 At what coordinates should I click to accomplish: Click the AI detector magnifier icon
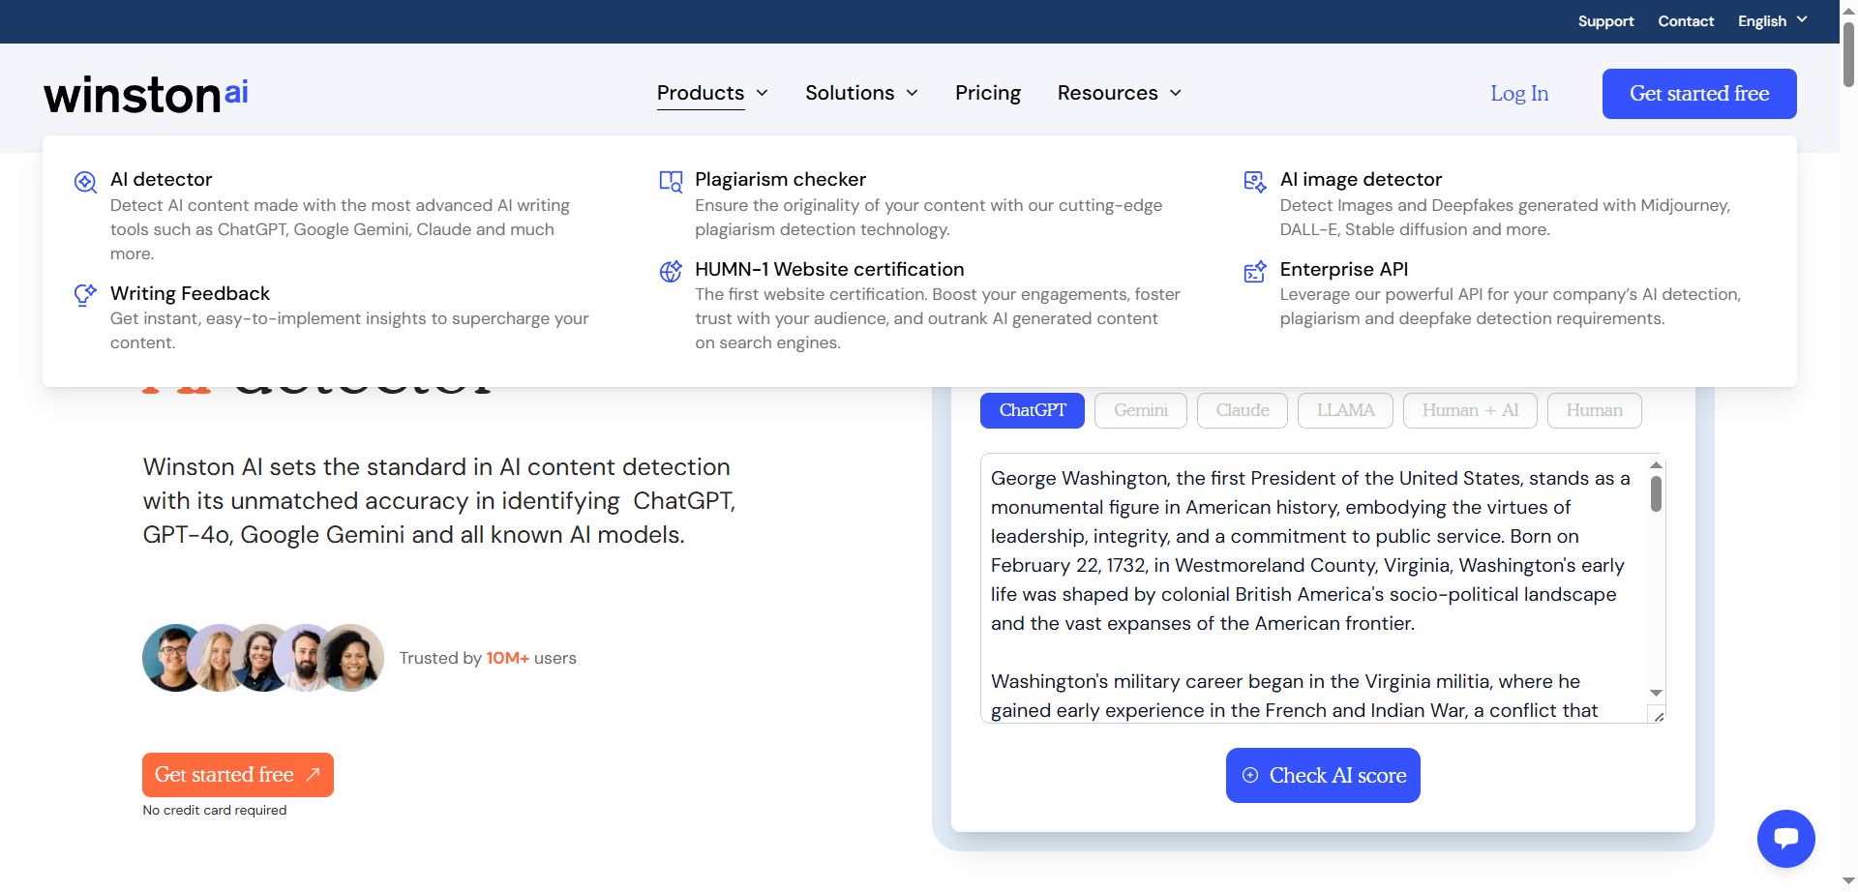coord(85,182)
